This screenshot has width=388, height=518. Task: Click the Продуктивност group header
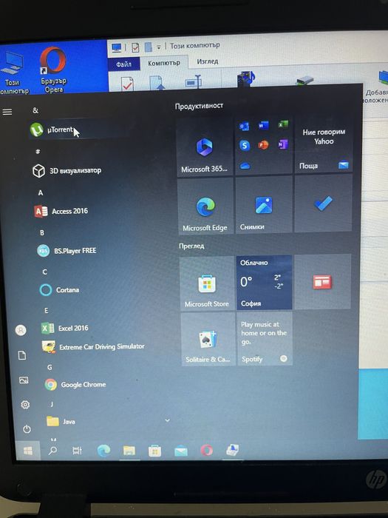pyautogui.click(x=199, y=107)
